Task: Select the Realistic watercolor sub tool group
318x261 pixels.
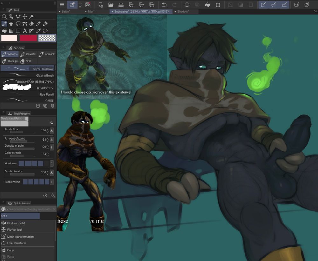Action: click(28, 54)
